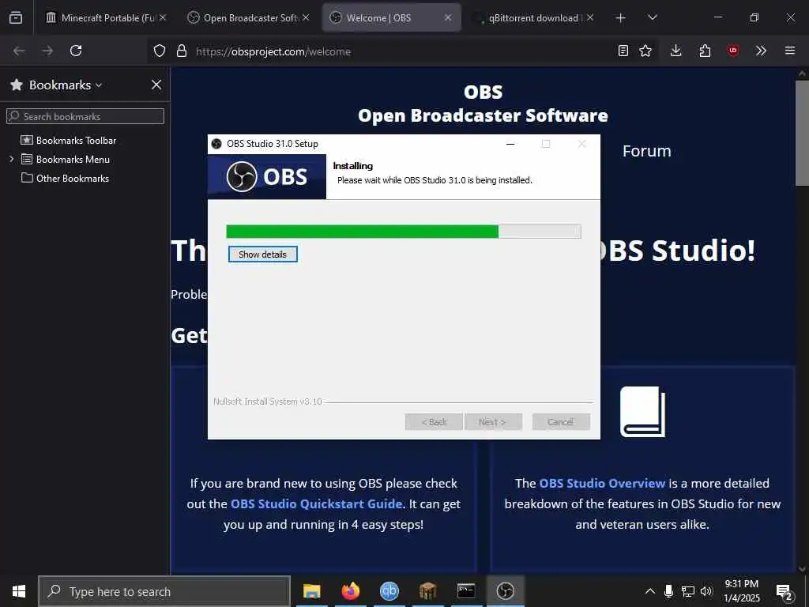Image resolution: width=809 pixels, height=607 pixels.
Task: Open the extensions puzzle icon
Action: pos(705,51)
